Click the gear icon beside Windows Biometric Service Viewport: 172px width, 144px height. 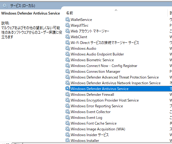[68, 60]
